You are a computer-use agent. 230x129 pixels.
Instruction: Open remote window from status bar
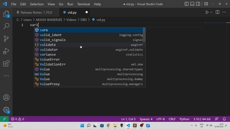click(x=4, y=119)
